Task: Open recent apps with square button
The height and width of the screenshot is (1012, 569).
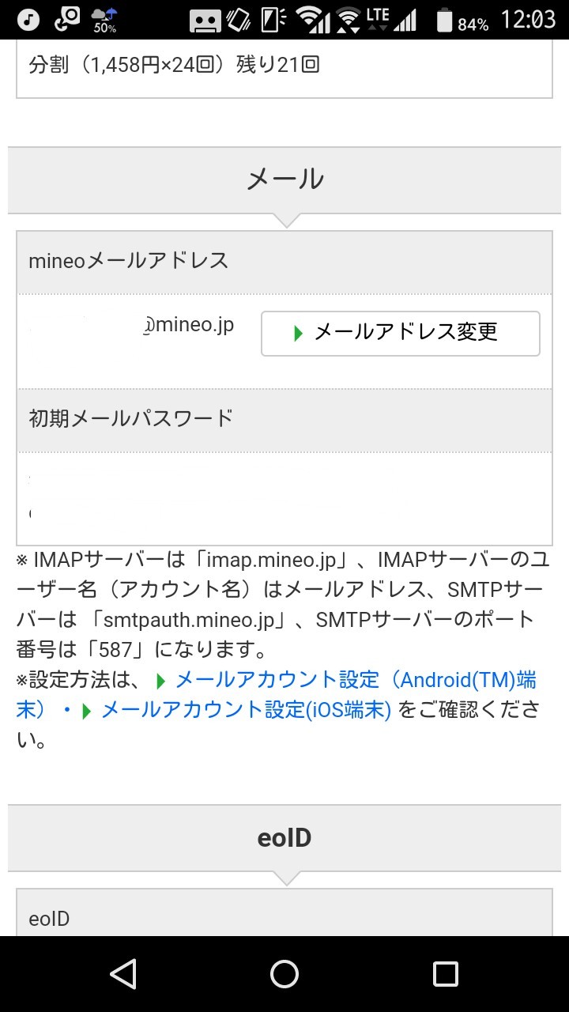Action: click(445, 974)
